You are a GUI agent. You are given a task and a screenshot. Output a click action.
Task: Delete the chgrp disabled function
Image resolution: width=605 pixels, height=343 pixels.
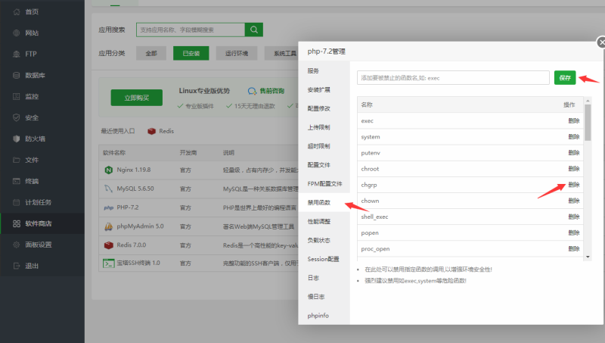tap(574, 185)
